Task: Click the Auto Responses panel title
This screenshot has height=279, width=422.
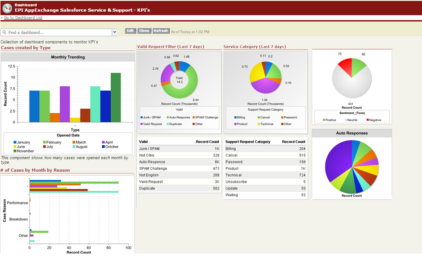Action: click(x=352, y=133)
